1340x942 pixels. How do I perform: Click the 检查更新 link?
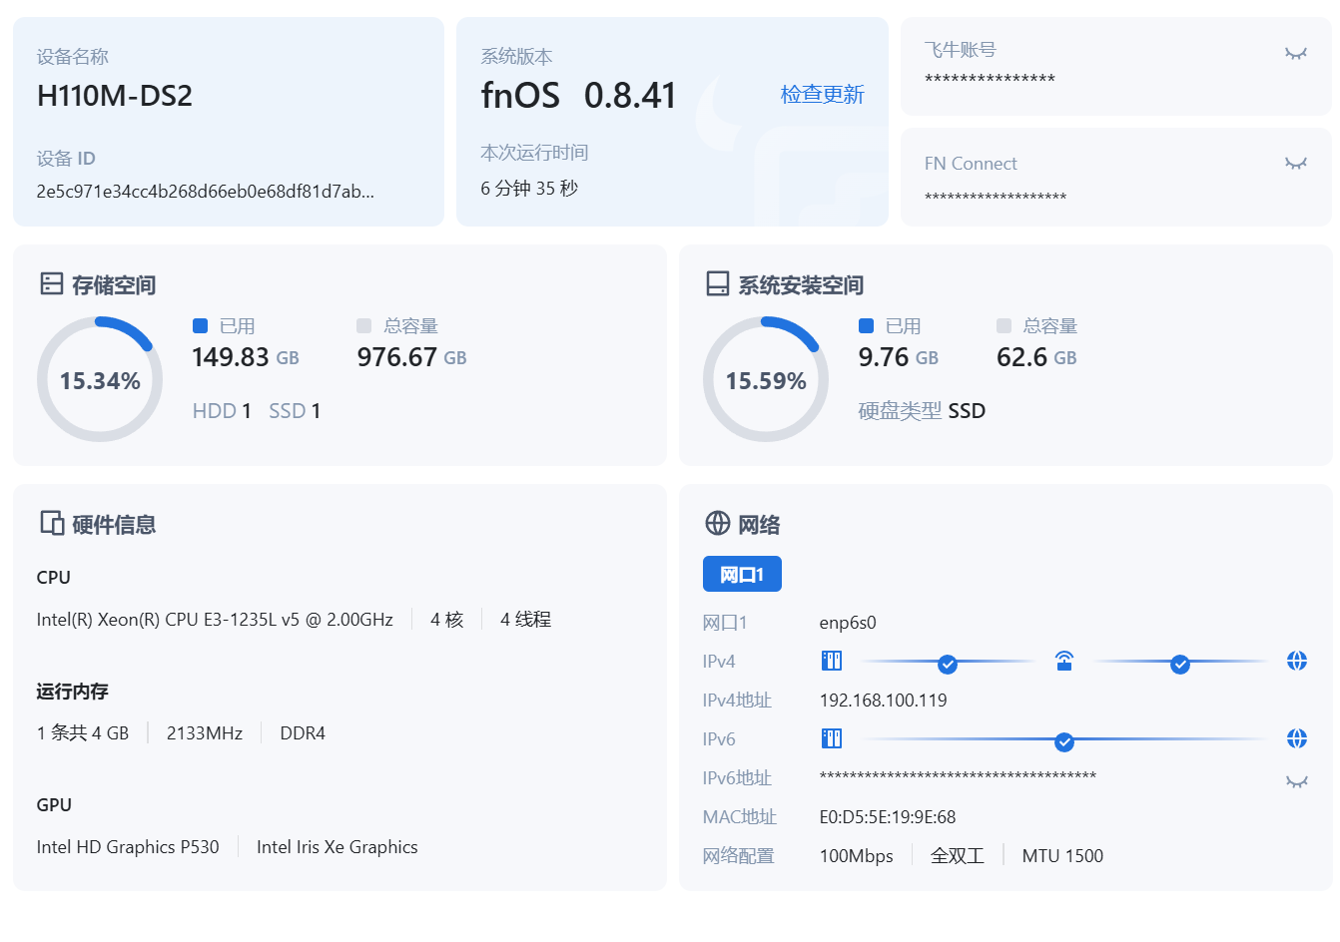(x=822, y=95)
